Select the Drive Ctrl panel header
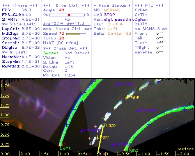The image size is (195, 156). pyautogui.click(x=66, y=5)
